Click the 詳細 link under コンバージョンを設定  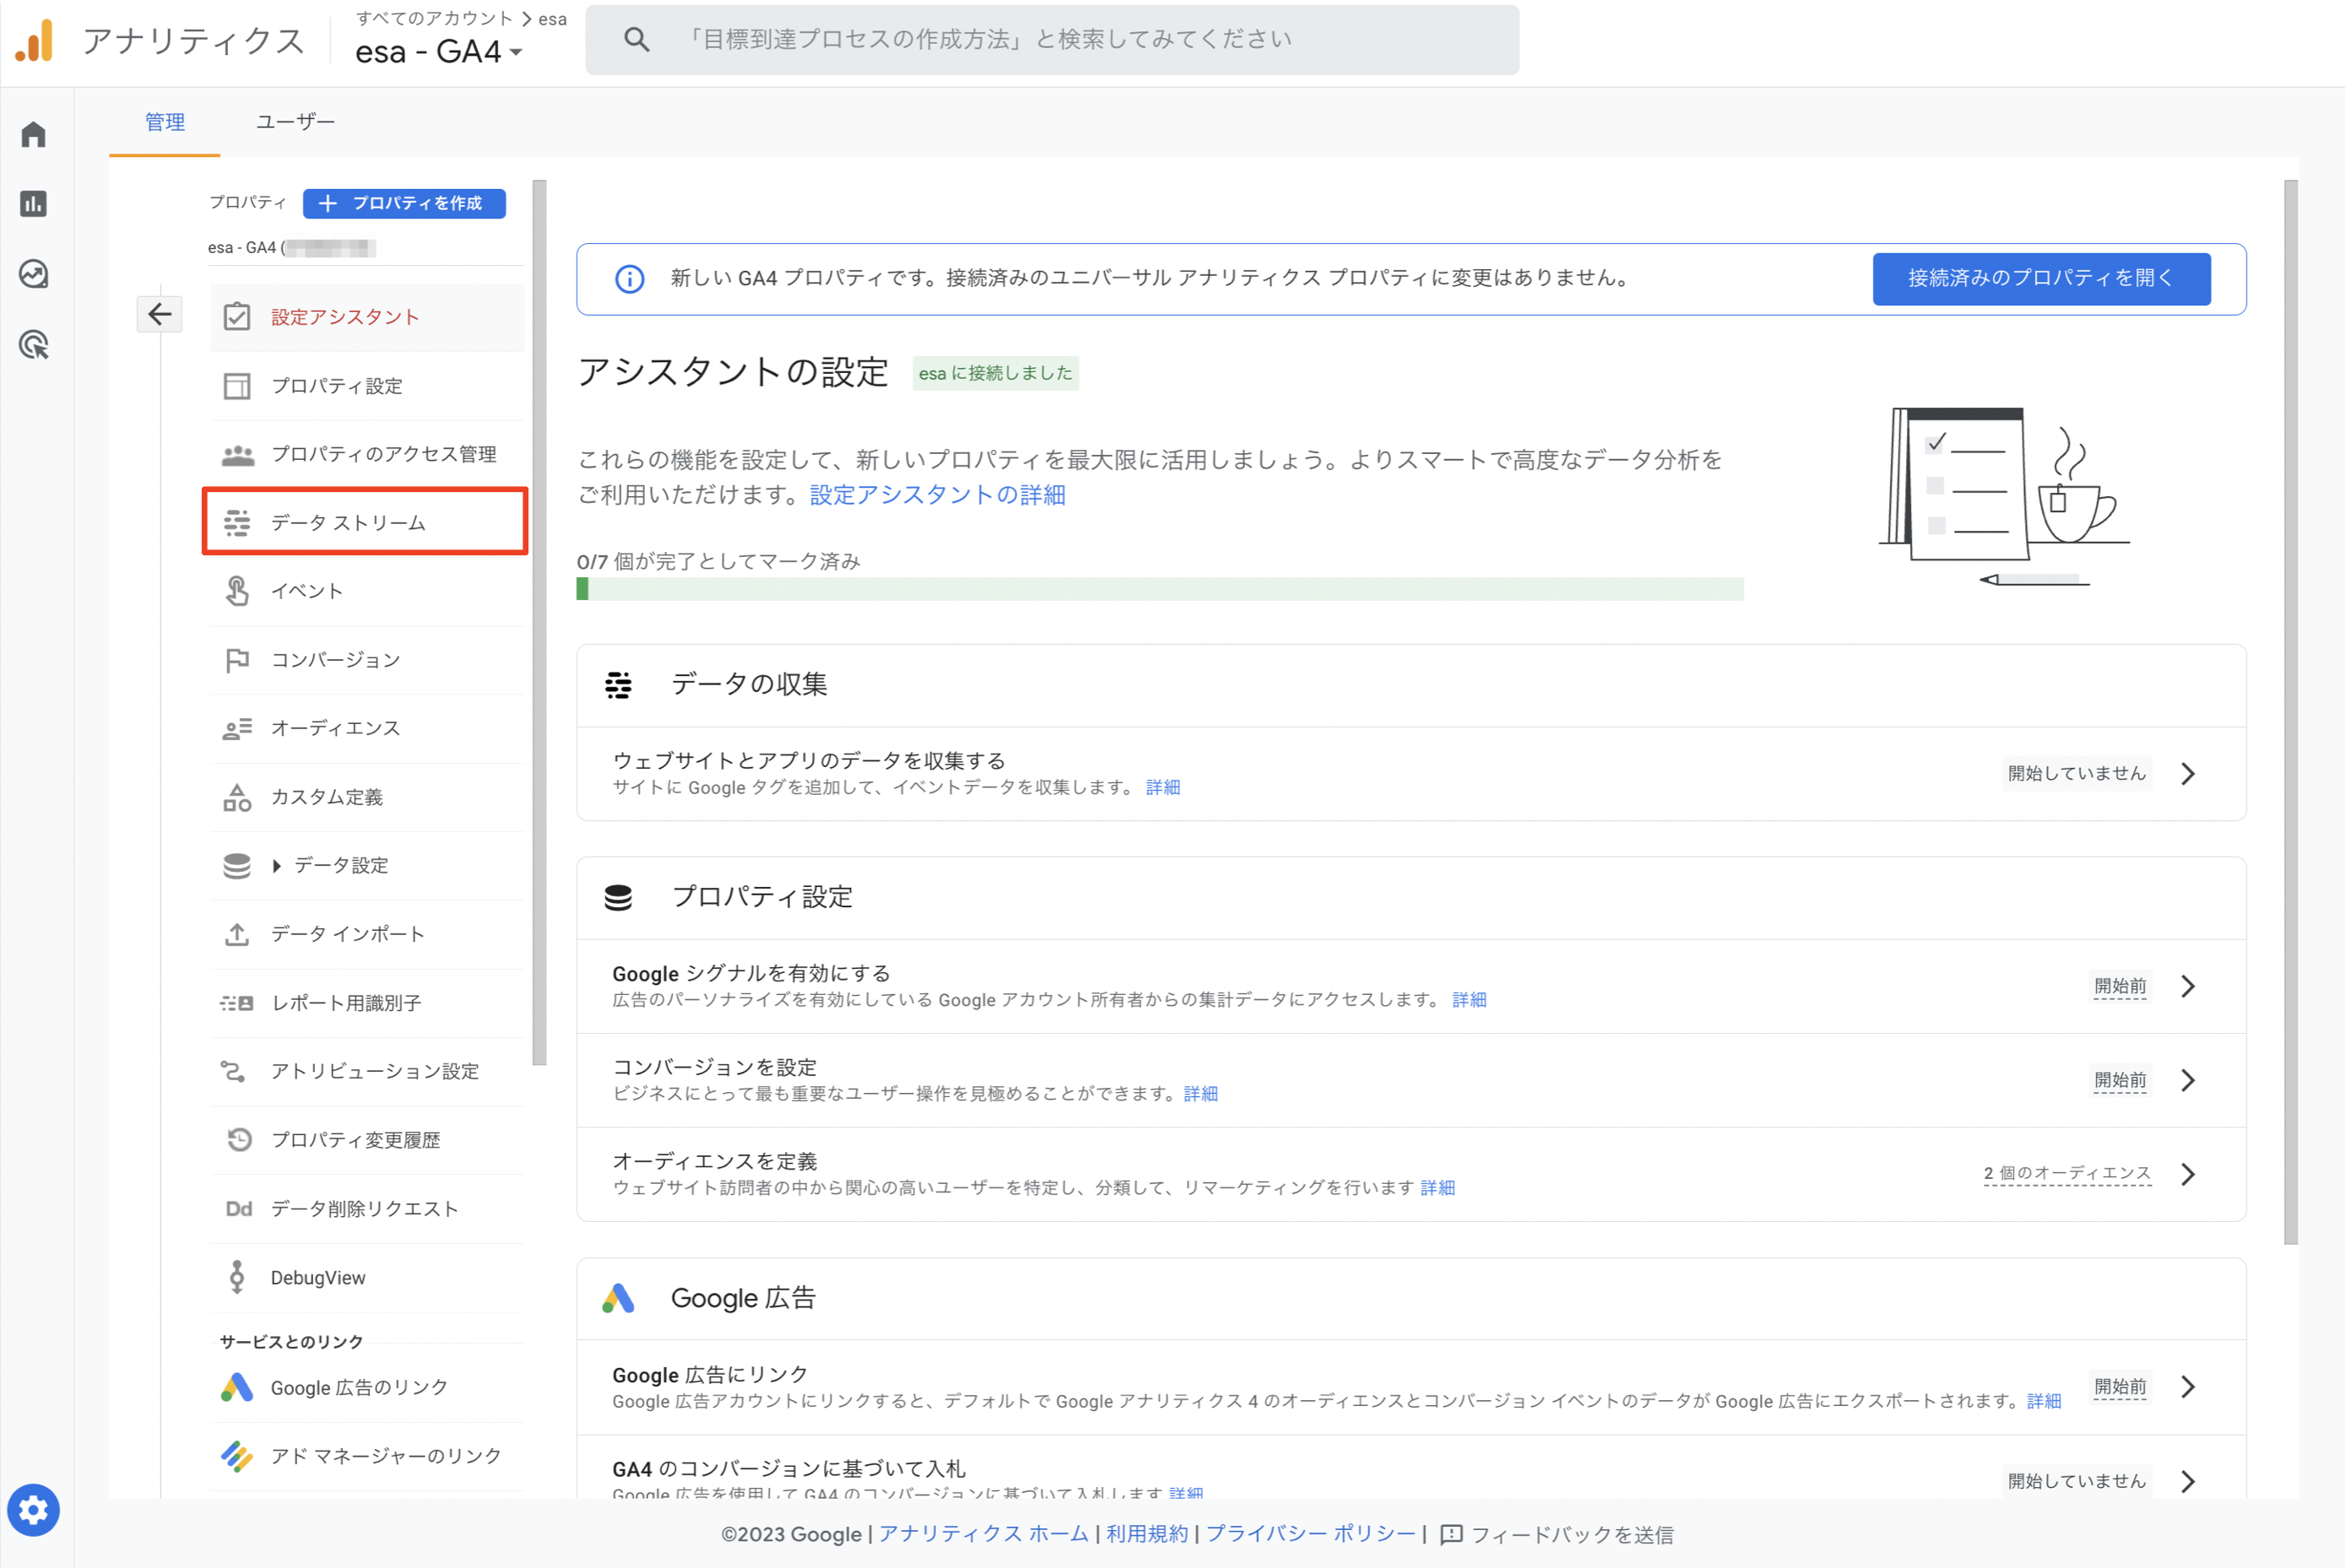[x=1200, y=1094]
